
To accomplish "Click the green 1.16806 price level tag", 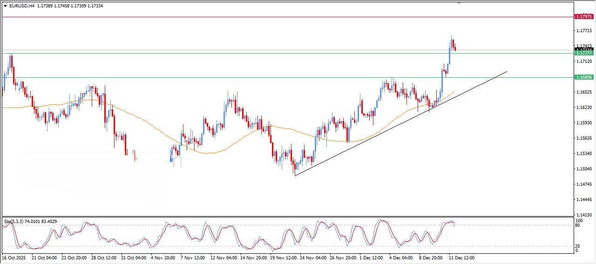I will tap(584, 77).
